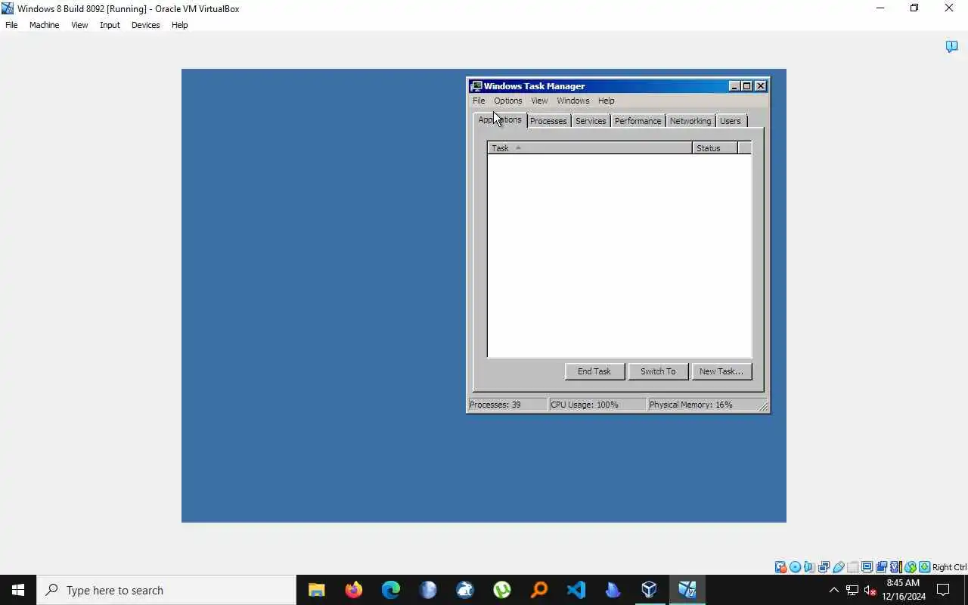
Task: Launch Visual Studio Code from the taskbar
Action: tap(576, 590)
